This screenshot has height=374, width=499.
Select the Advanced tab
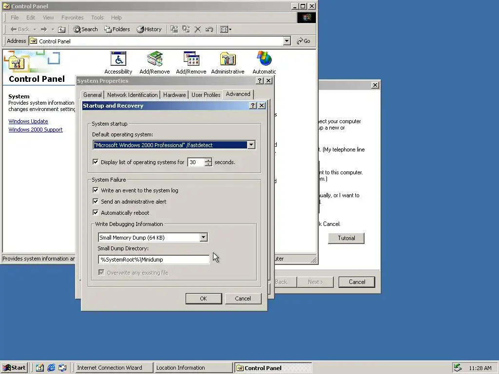238,94
